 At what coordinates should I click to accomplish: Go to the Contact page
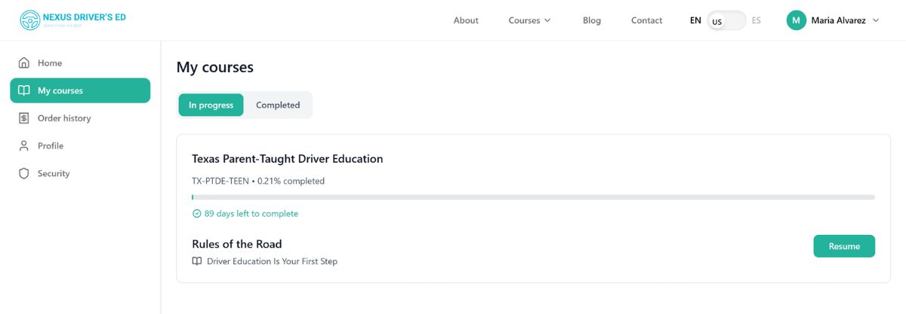click(x=646, y=20)
